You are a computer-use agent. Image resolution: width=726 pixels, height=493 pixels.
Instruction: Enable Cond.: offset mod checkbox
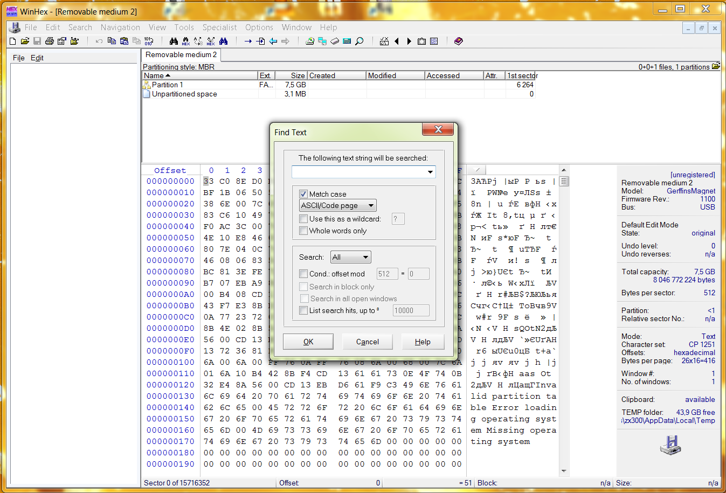[303, 274]
